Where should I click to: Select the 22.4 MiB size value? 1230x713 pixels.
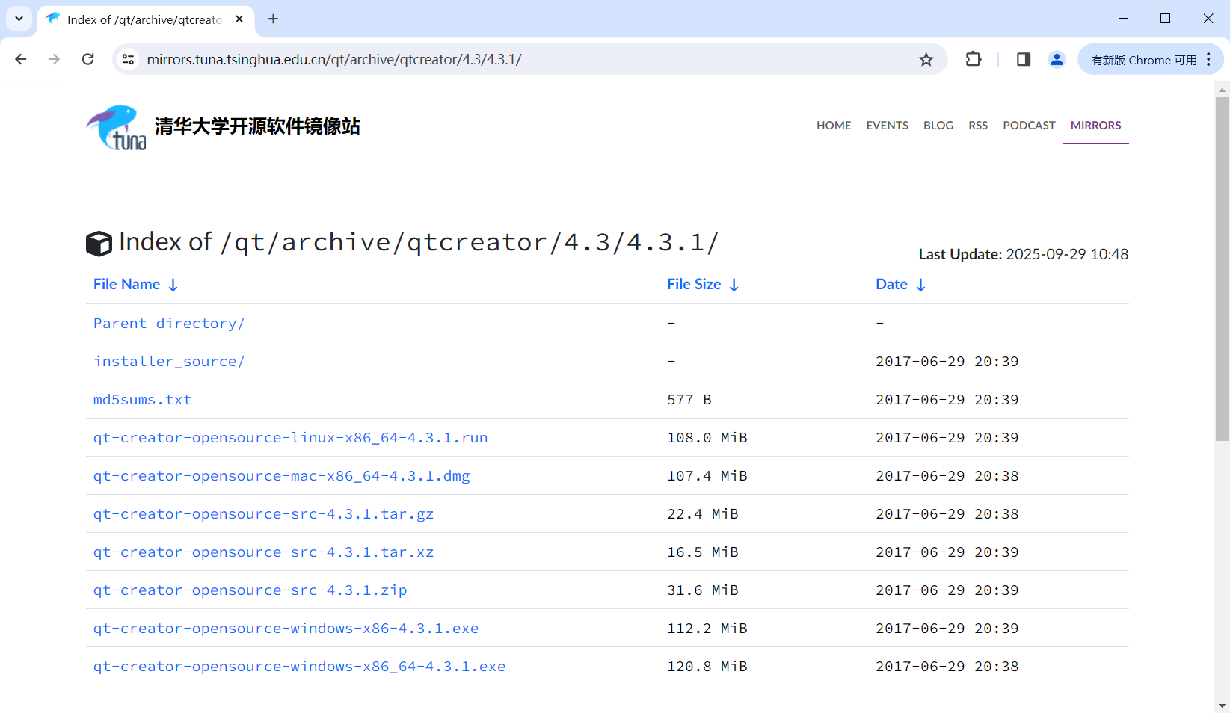coord(702,513)
